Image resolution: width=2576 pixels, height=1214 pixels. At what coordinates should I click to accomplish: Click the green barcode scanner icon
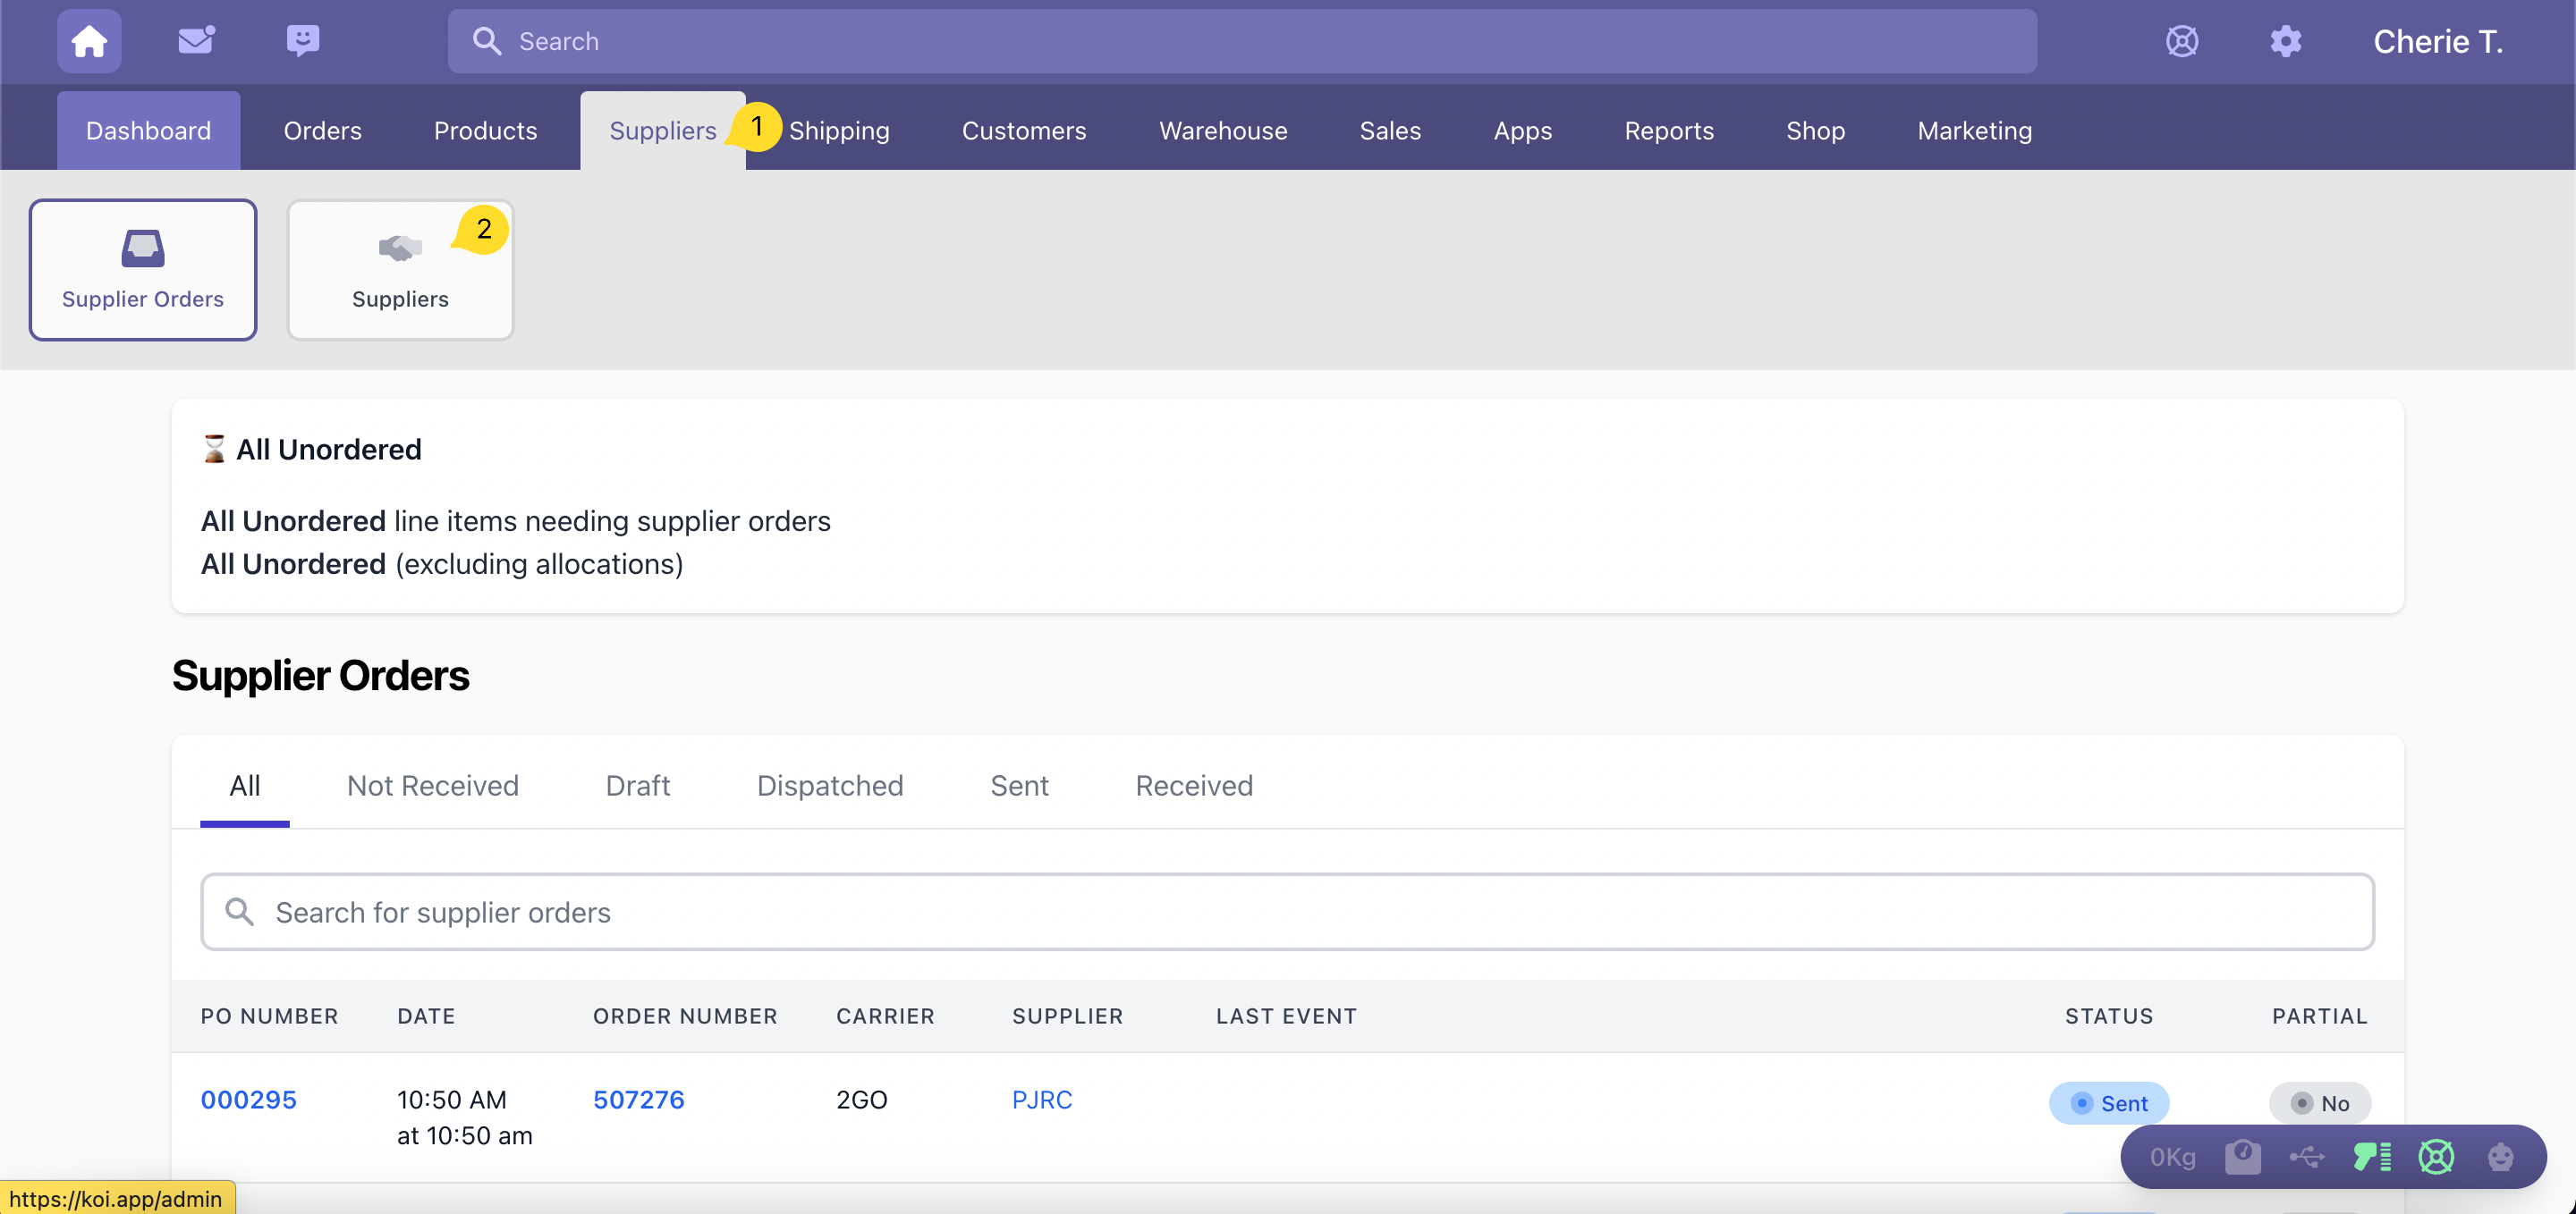click(x=2371, y=1157)
